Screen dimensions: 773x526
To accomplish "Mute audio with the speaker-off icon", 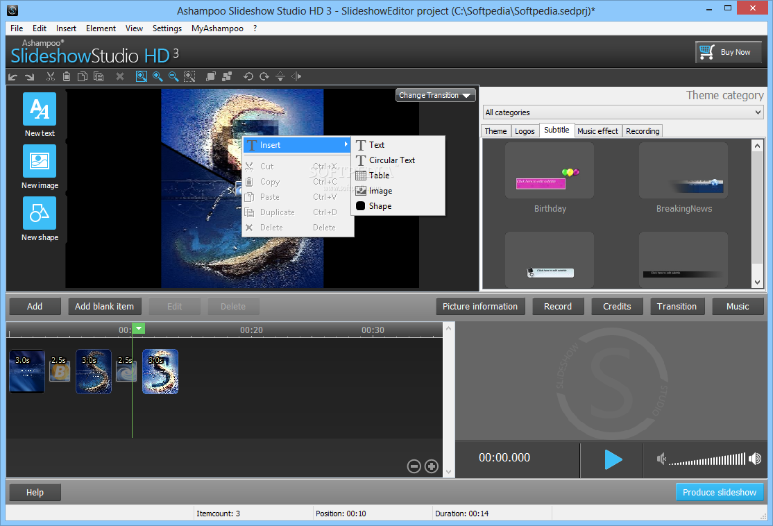I will pyautogui.click(x=661, y=459).
